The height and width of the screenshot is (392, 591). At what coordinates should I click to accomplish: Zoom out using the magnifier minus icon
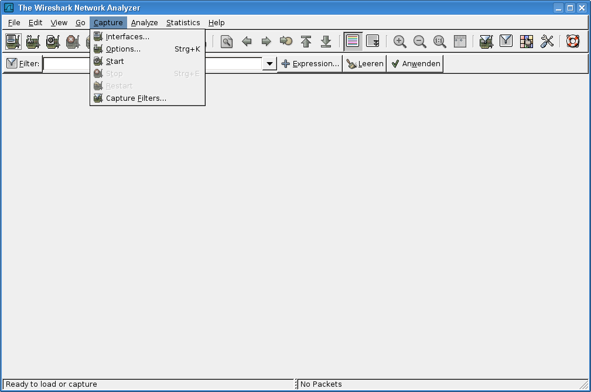420,42
